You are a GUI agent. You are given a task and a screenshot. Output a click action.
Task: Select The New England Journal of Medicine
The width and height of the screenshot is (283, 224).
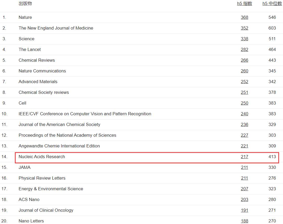(x=56, y=28)
